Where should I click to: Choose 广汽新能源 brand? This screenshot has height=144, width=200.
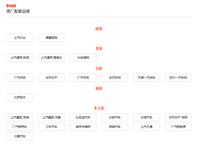[x=178, y=127]
